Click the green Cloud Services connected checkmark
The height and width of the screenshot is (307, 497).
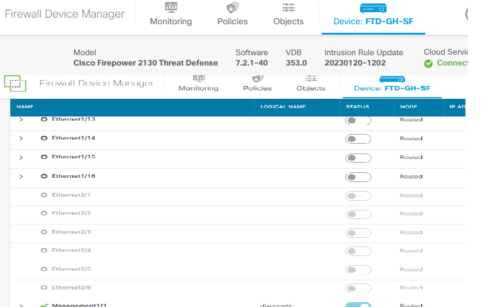pos(428,64)
